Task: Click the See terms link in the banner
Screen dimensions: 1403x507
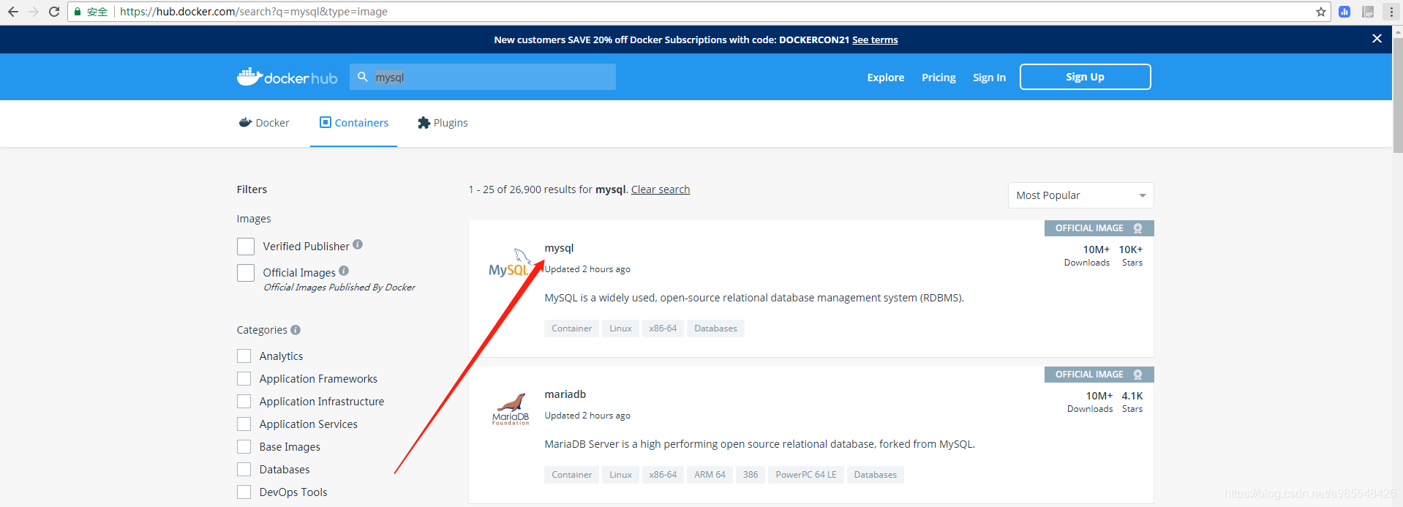Action: click(875, 40)
